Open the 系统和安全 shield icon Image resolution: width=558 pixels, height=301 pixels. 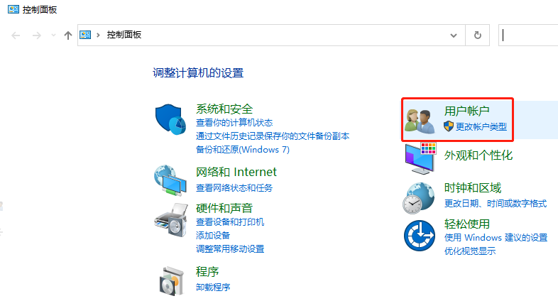click(170, 119)
